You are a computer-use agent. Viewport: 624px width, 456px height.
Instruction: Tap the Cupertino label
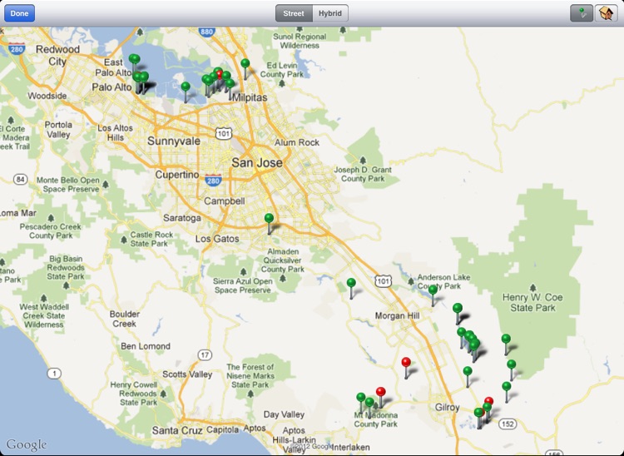(x=177, y=174)
